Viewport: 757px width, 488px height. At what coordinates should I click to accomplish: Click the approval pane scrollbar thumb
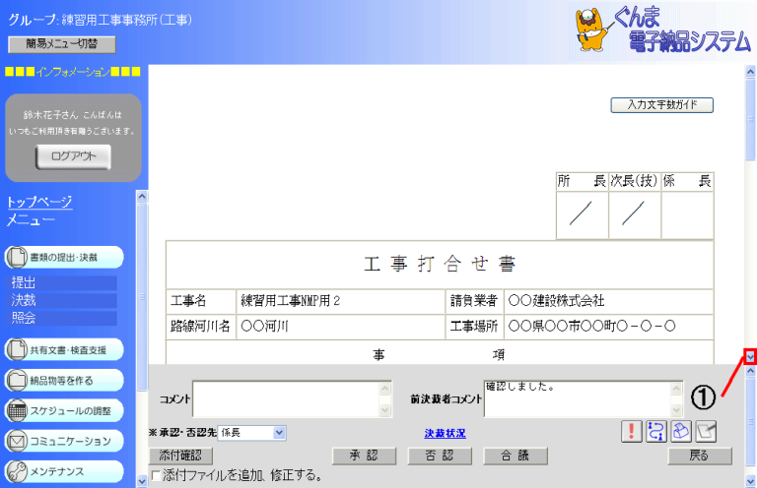click(x=750, y=421)
